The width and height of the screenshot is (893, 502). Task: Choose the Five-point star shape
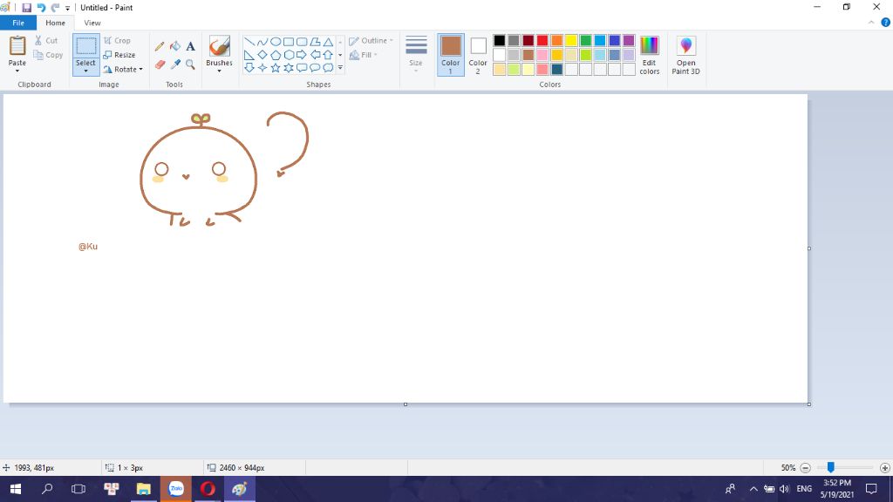click(276, 68)
